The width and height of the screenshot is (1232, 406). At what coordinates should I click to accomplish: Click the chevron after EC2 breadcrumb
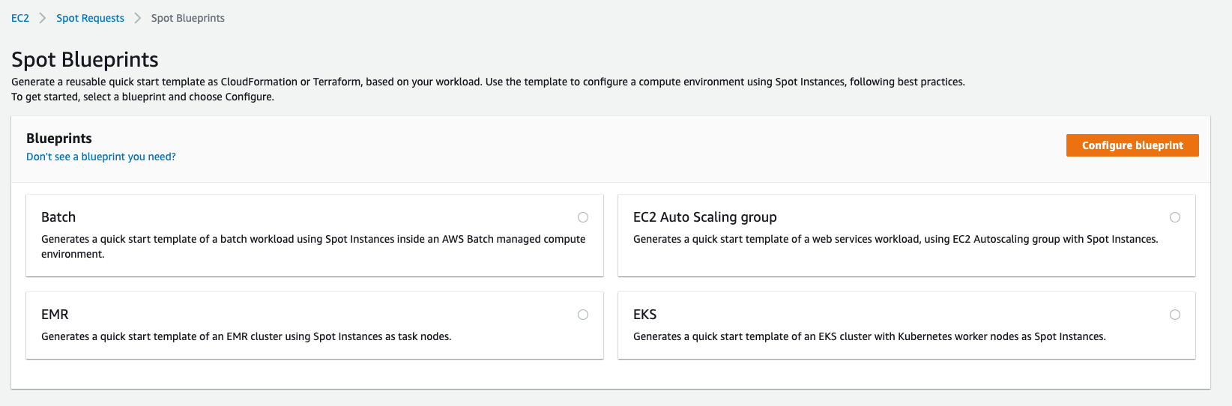click(43, 18)
